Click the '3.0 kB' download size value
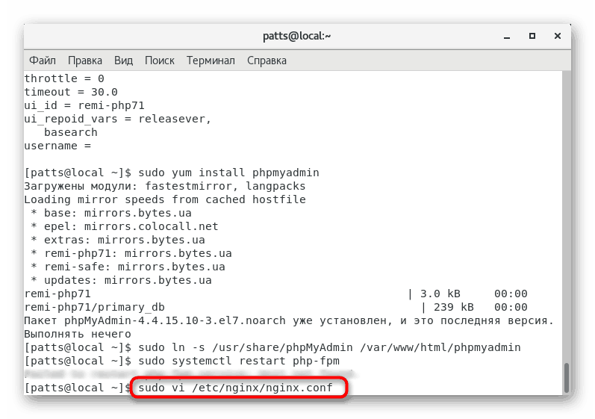 point(440,294)
